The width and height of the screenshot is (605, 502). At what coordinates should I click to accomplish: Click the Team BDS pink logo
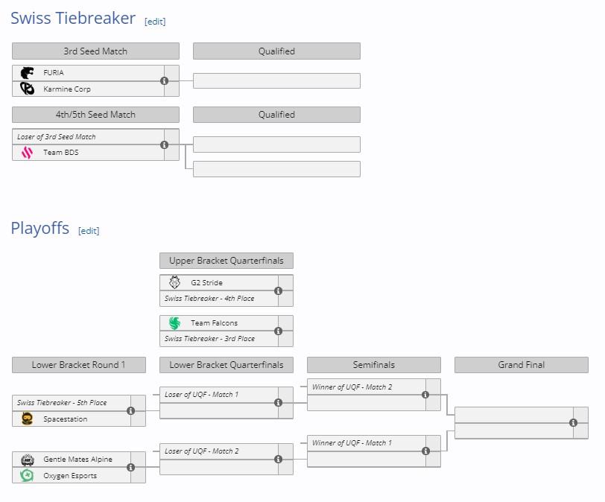(27, 152)
